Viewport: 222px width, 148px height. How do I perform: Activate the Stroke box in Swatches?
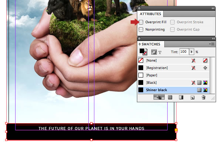click(145, 54)
